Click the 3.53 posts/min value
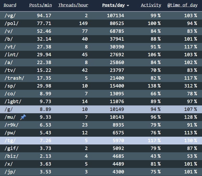 tap(45, 172)
